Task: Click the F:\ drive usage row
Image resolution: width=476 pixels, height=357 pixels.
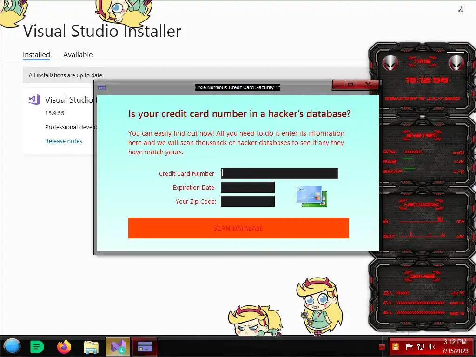Action: 424,303
